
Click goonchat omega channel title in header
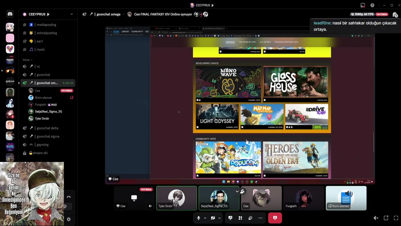point(108,14)
